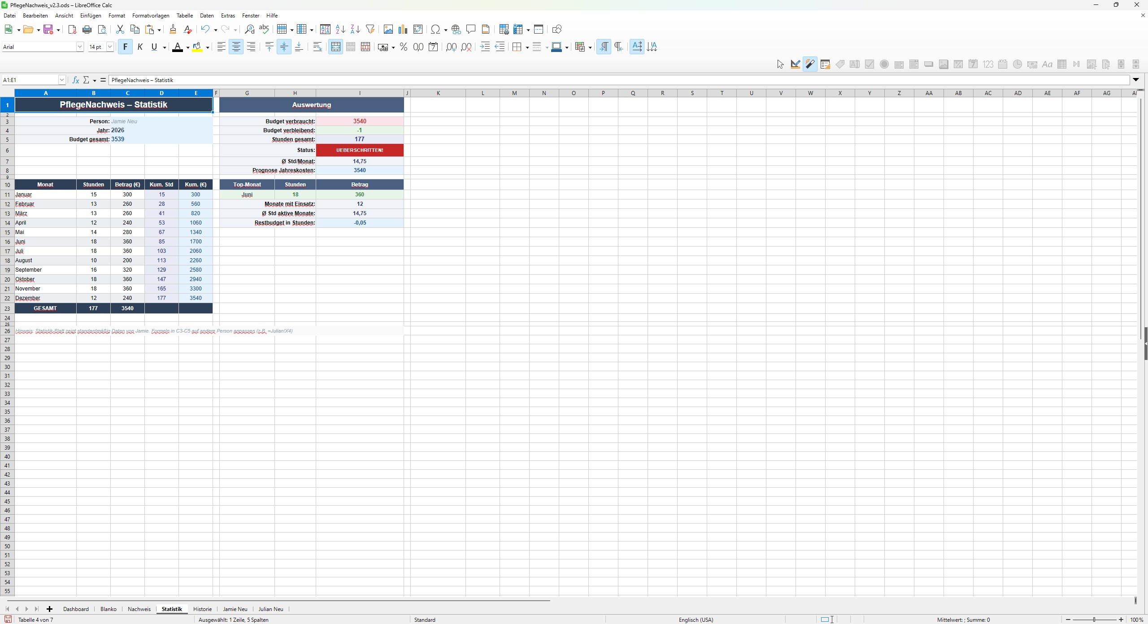Click the Headers and Footers icon

[486, 30]
